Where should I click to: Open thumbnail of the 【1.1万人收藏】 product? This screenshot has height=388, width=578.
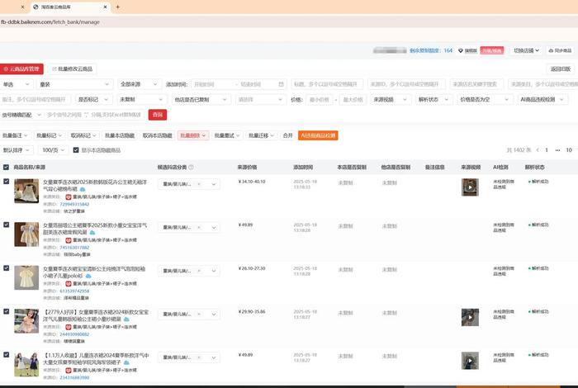tap(26, 364)
